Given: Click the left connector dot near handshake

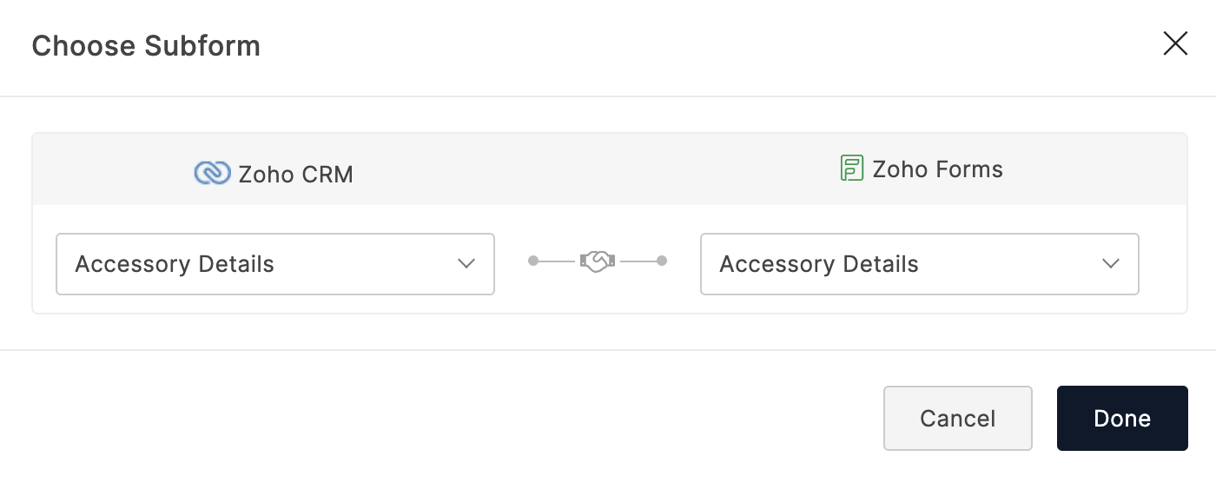Looking at the screenshot, I should click(x=533, y=261).
